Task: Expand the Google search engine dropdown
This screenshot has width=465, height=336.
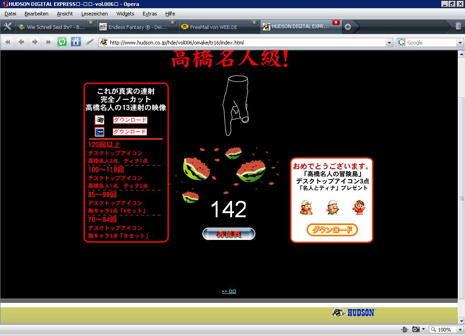Action: [x=460, y=43]
